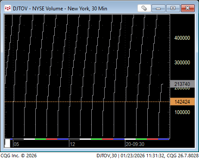Minimize the DJTOV chart window
The width and height of the screenshot is (199, 159).
[159, 8]
